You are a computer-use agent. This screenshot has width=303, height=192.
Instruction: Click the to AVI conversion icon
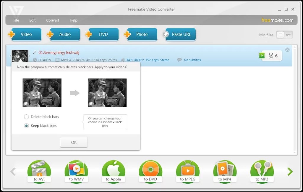[39, 172]
